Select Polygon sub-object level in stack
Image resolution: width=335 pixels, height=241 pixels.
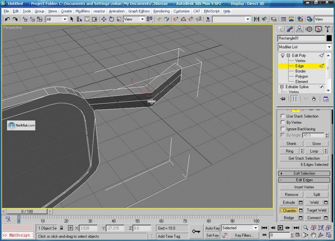pyautogui.click(x=301, y=76)
